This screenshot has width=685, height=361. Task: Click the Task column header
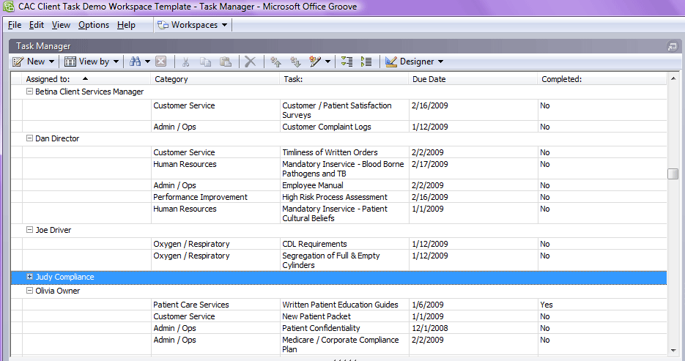pyautogui.click(x=344, y=79)
